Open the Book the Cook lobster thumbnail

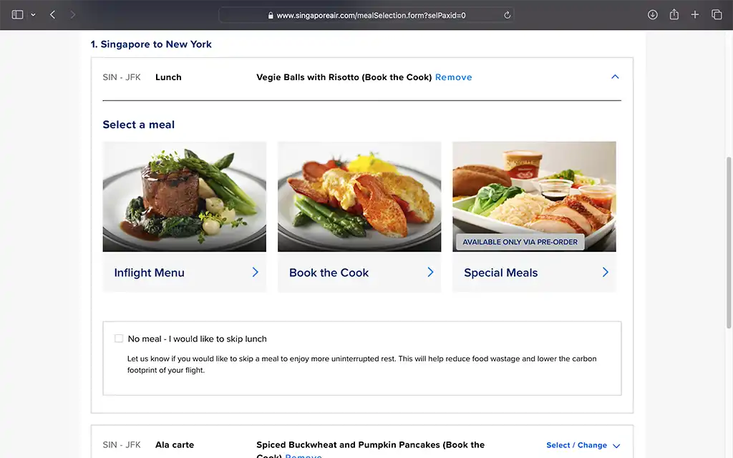[359, 197]
